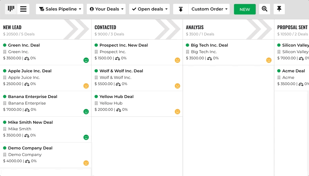Select the Contacted stage column header
This screenshot has height=176, width=309.
pos(137,30)
